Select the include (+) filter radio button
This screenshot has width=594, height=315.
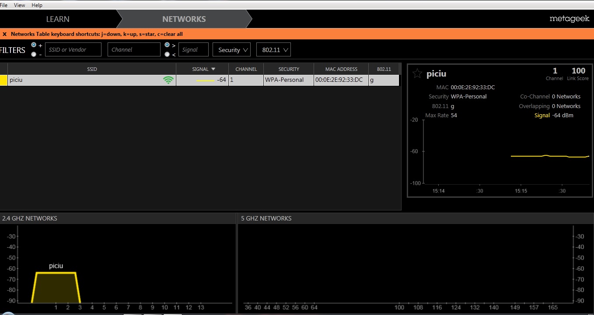(x=34, y=45)
